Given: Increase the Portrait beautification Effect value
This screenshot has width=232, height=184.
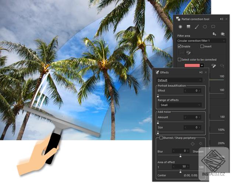Looking at the screenshot, I should click(x=200, y=91).
